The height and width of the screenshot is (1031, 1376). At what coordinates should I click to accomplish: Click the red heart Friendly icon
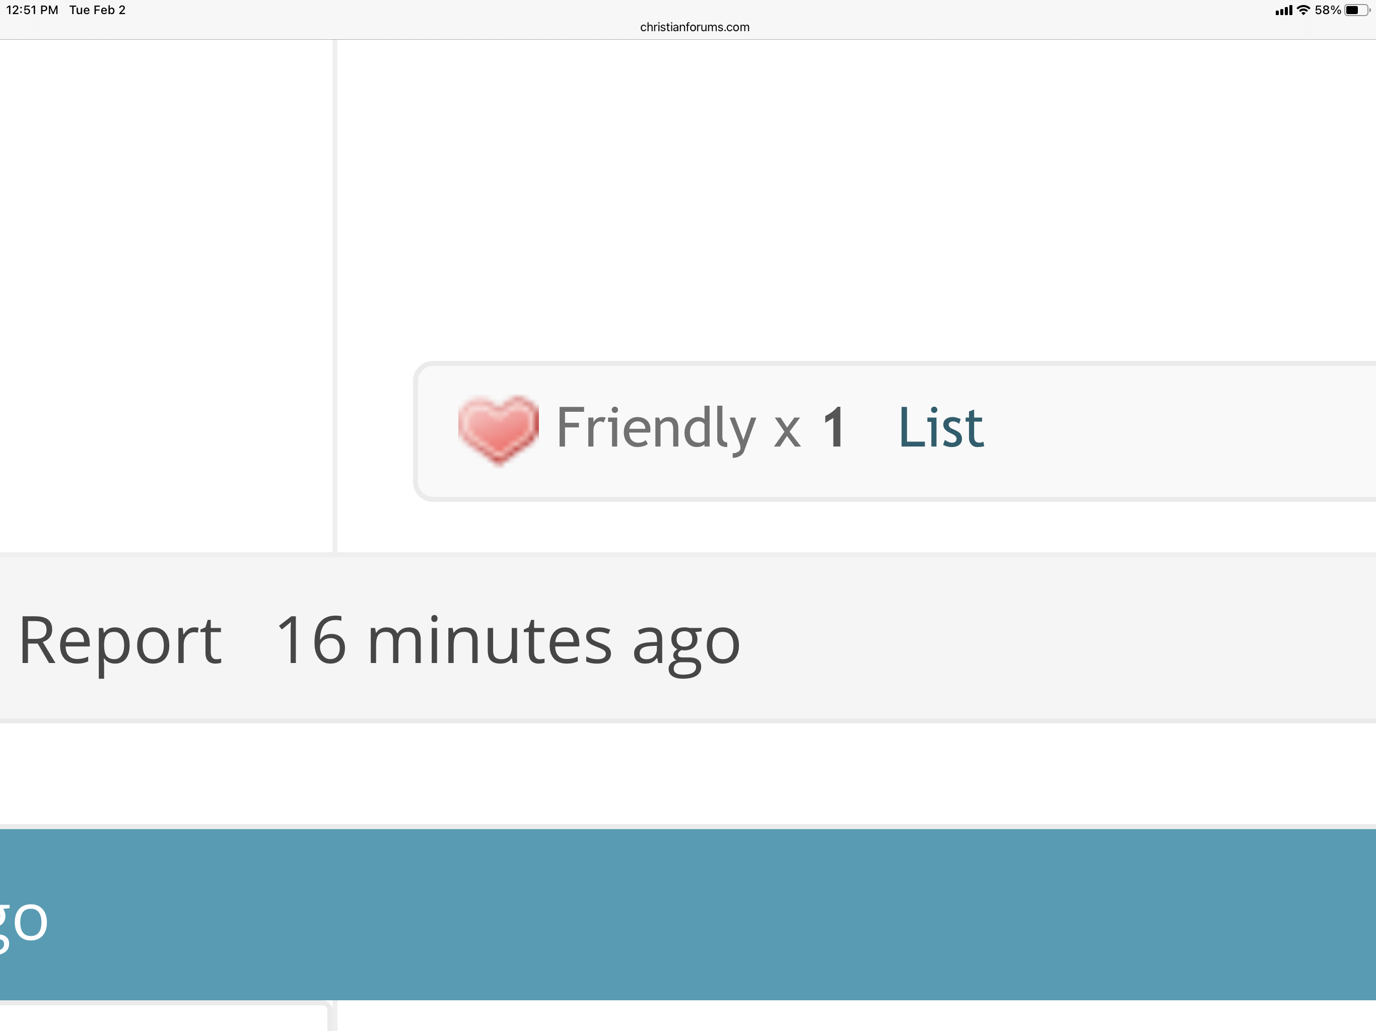pos(498,429)
